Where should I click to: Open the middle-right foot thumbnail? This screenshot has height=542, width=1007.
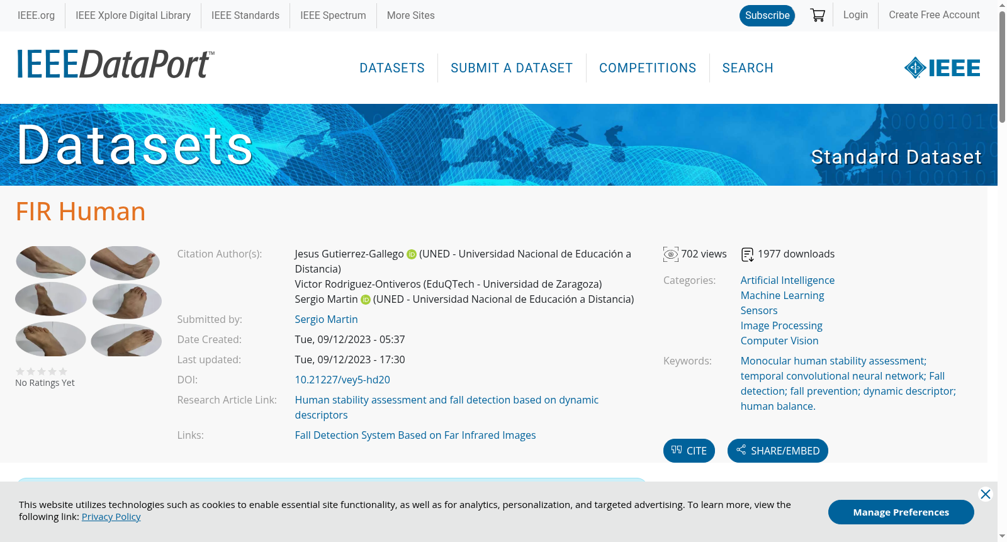click(127, 302)
